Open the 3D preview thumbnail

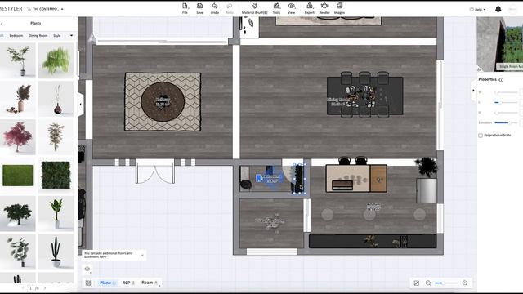tap(499, 44)
